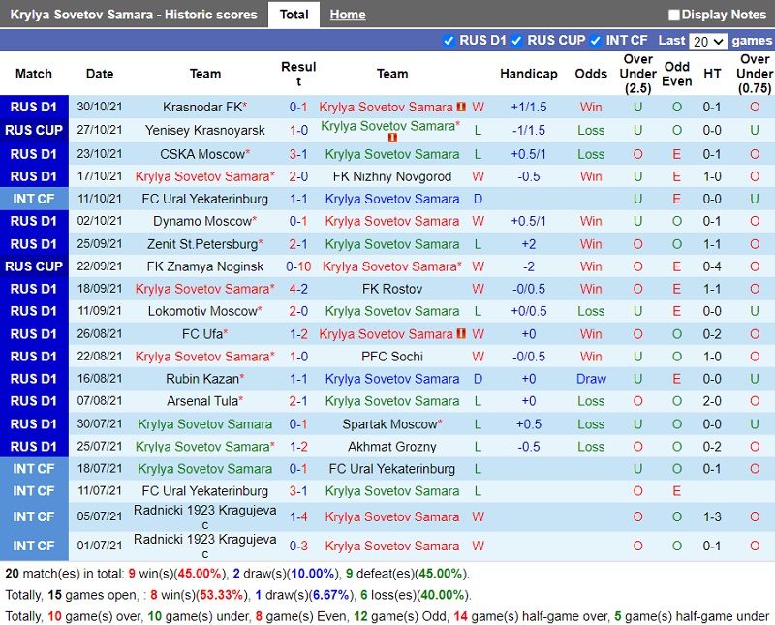Viewport: 775px width, 625px height.
Task: Enable the Display Notes checkbox
Action: [x=674, y=15]
